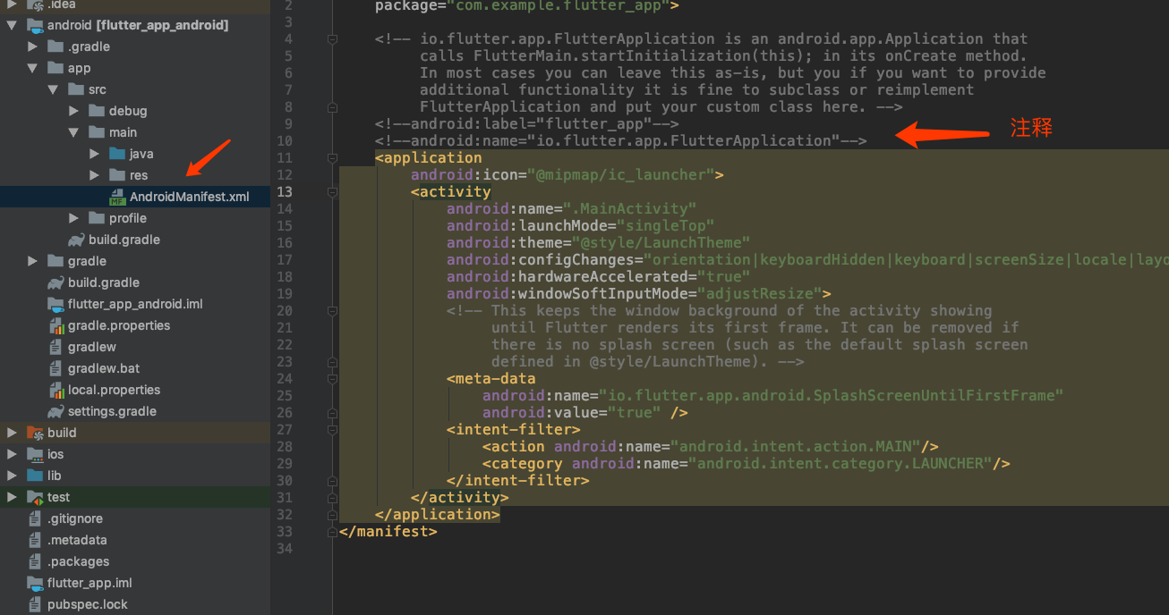Click the gradlew file icon

point(55,347)
